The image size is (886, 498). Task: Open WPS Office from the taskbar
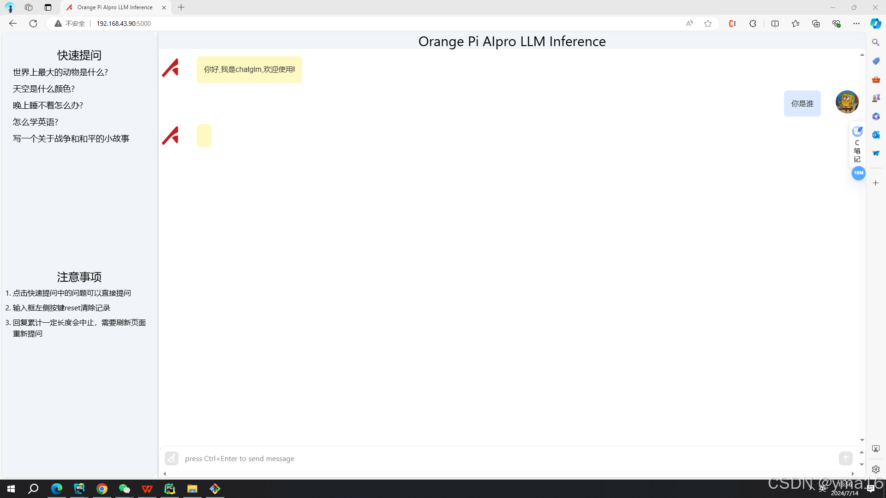point(147,489)
